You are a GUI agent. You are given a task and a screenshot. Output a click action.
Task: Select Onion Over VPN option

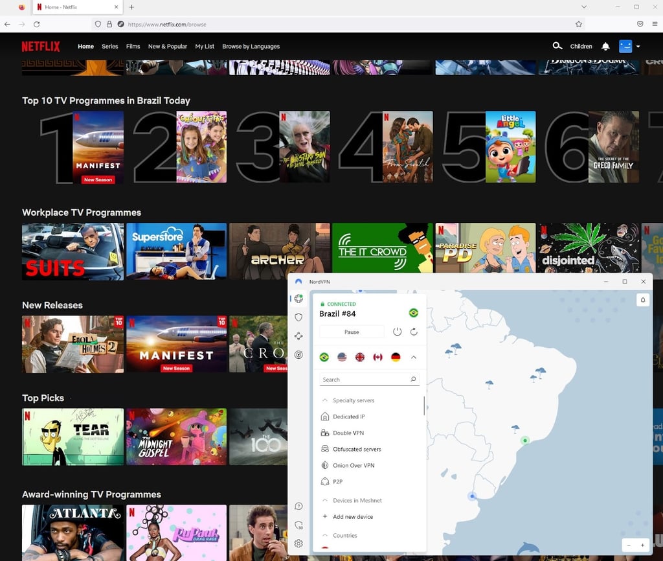point(348,465)
